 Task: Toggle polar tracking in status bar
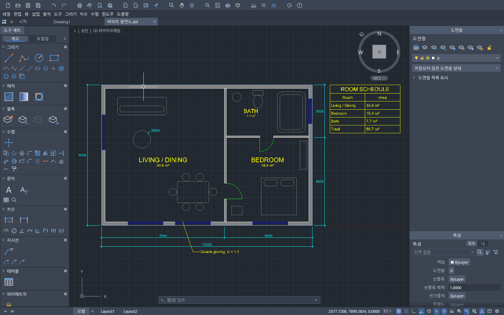[x=421, y=311]
